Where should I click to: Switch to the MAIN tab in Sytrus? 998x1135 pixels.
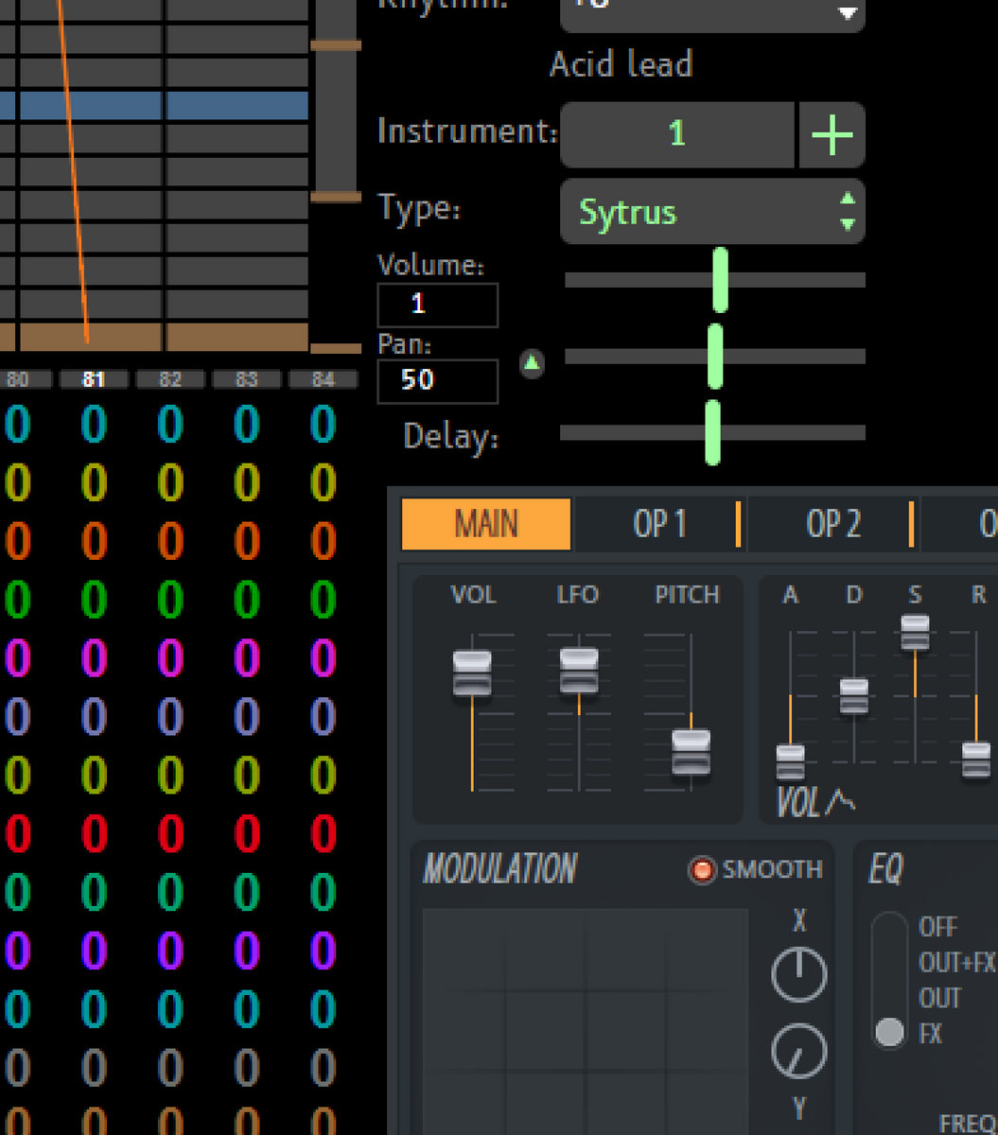coord(486,524)
